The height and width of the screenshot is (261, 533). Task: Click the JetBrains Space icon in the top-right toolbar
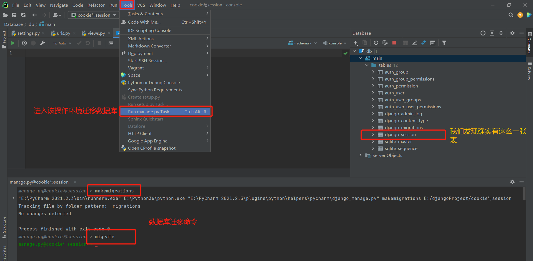[x=529, y=15]
